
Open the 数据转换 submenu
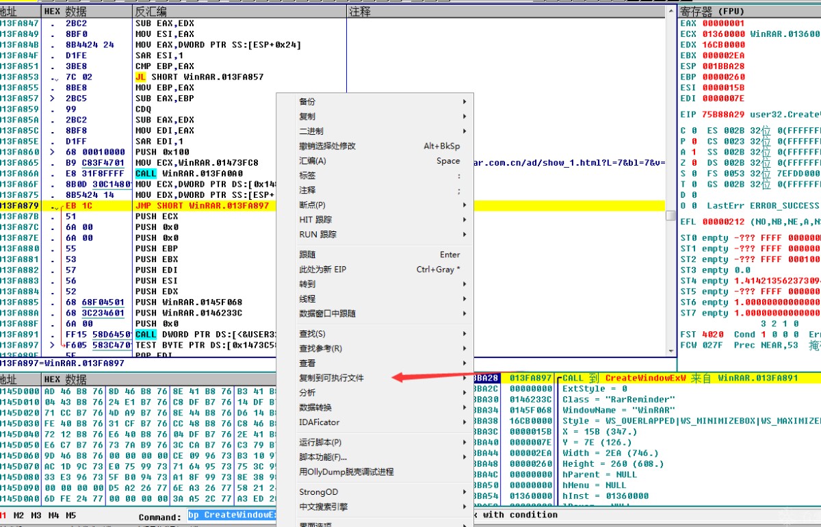click(x=375, y=407)
